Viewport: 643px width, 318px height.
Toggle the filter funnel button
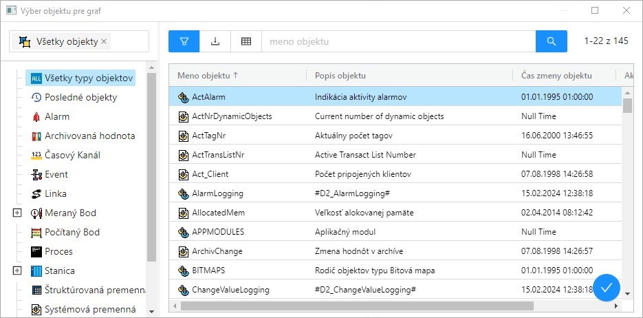tap(184, 41)
